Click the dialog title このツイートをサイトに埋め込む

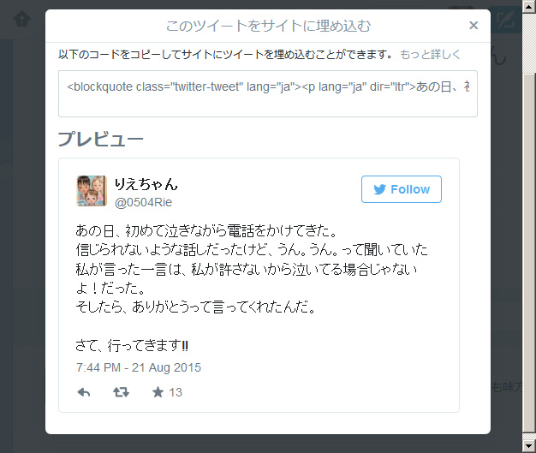(x=268, y=26)
